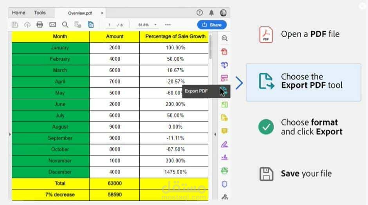The height and width of the screenshot is (205, 368).
Task: Click the document vertical scrollbar thumb
Action: (x=211, y=47)
